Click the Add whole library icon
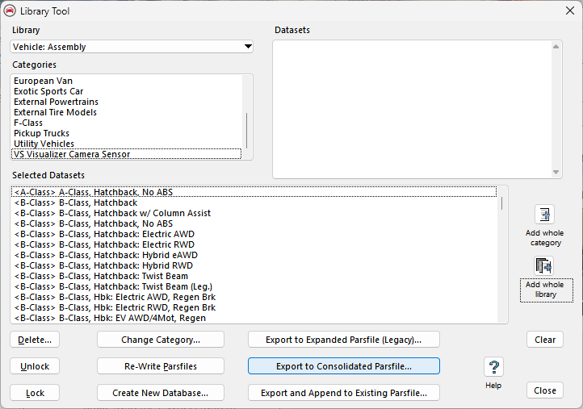The width and height of the screenshot is (583, 409). [x=545, y=266]
